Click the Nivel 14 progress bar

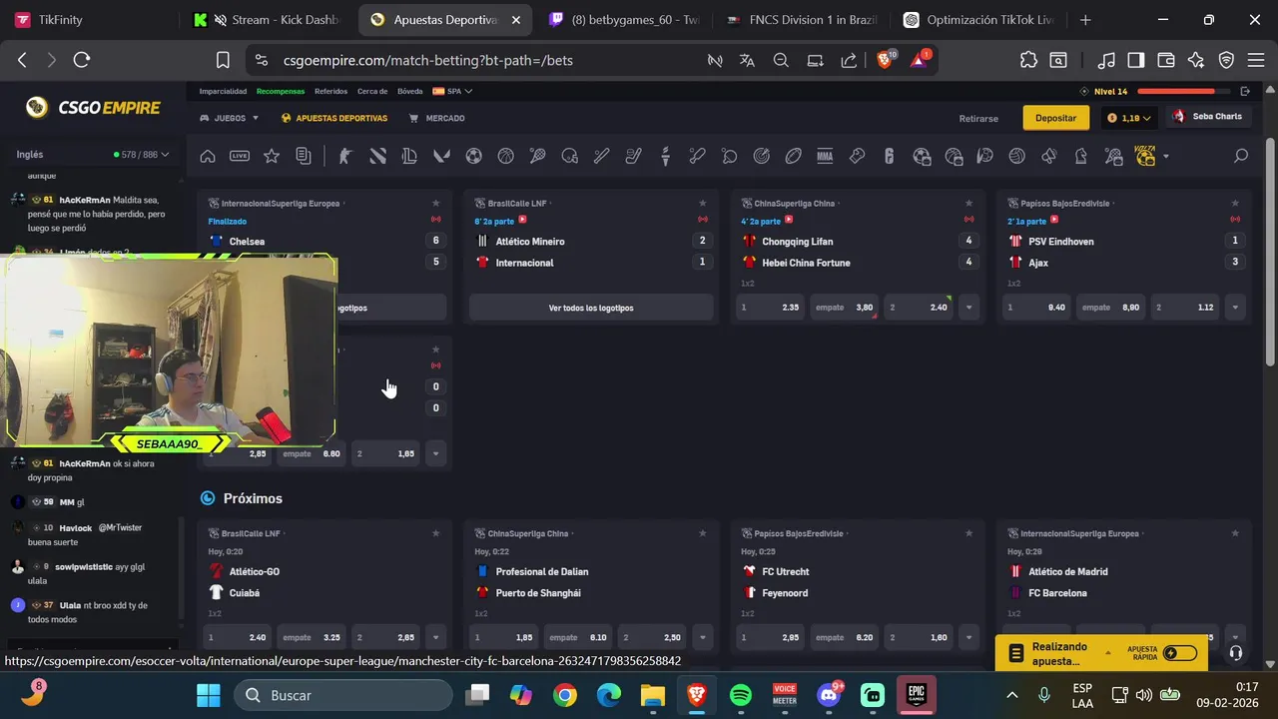pos(1186,91)
